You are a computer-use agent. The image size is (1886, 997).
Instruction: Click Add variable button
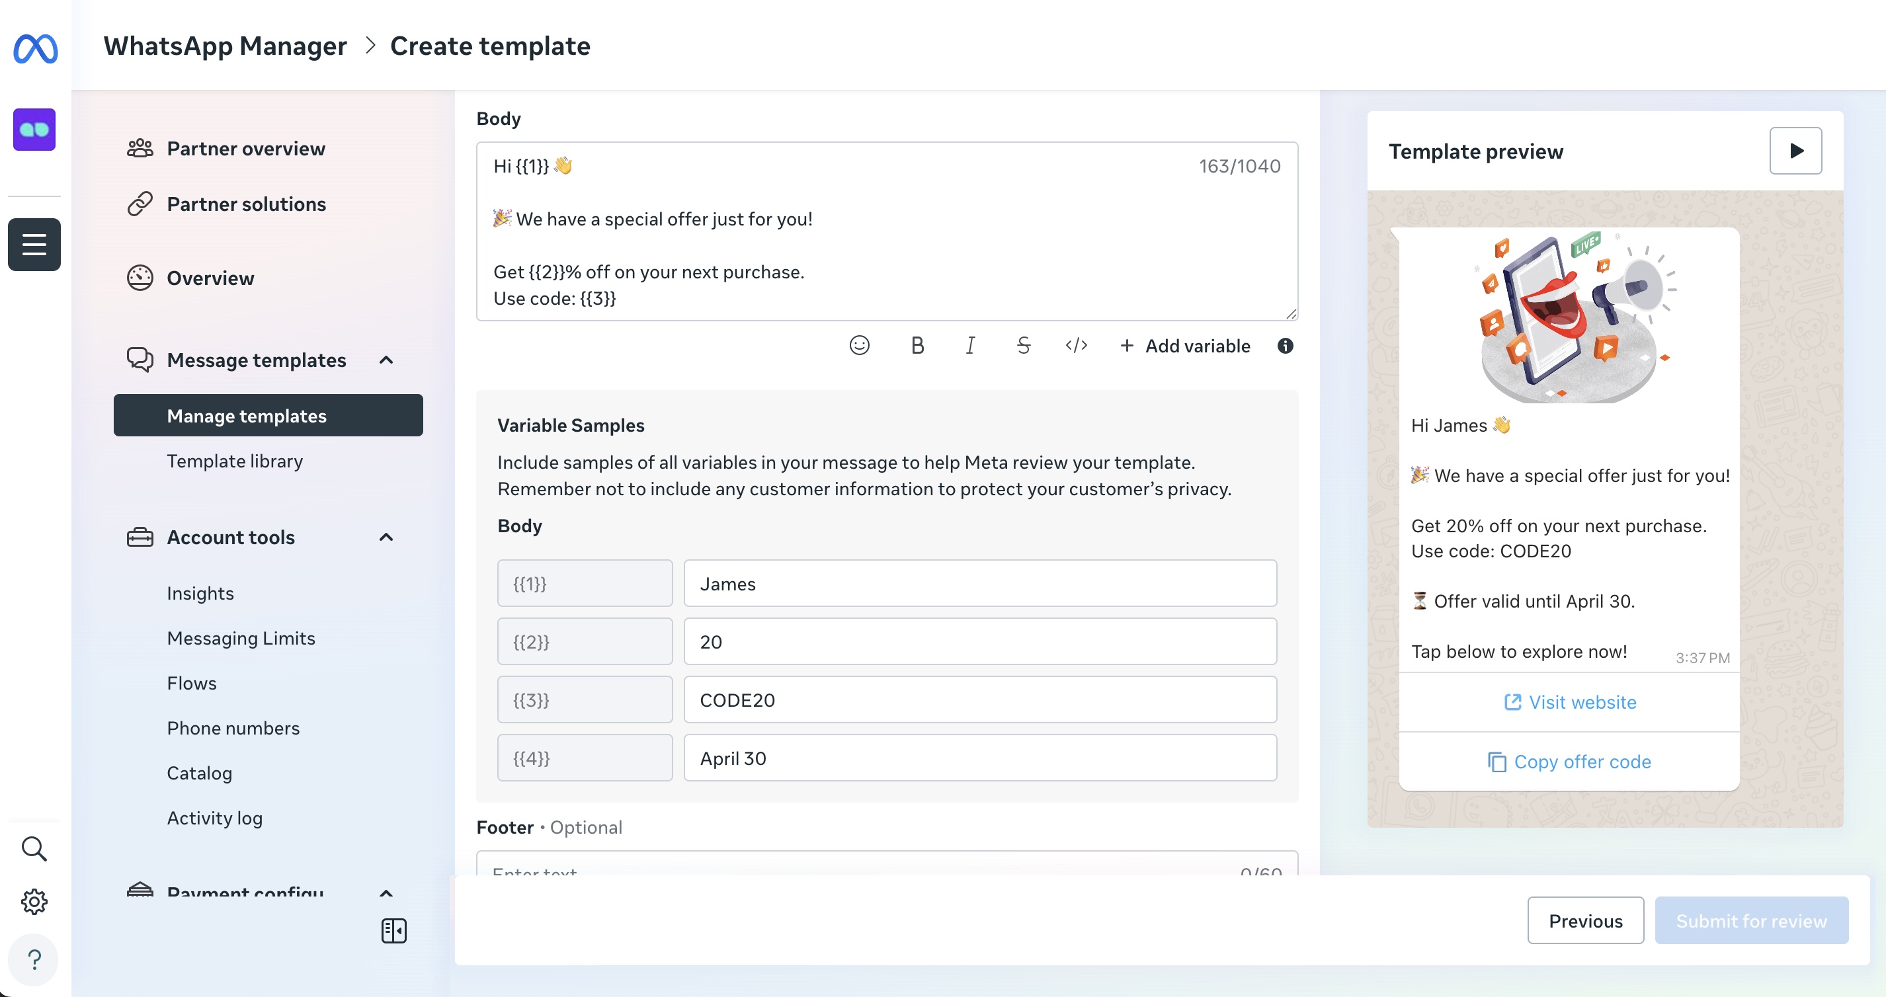(1184, 346)
